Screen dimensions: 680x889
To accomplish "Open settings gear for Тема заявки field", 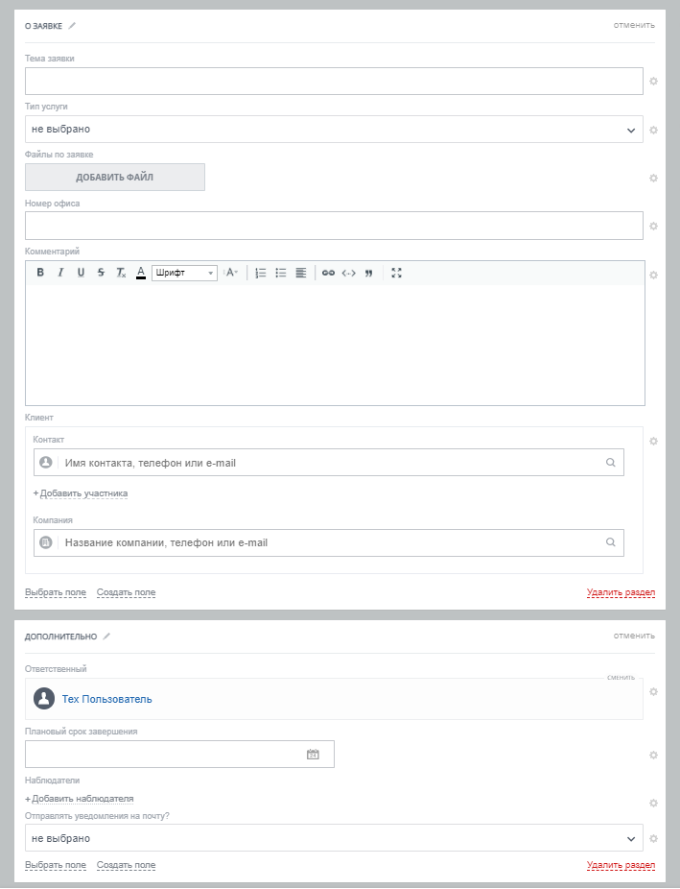I will 653,82.
